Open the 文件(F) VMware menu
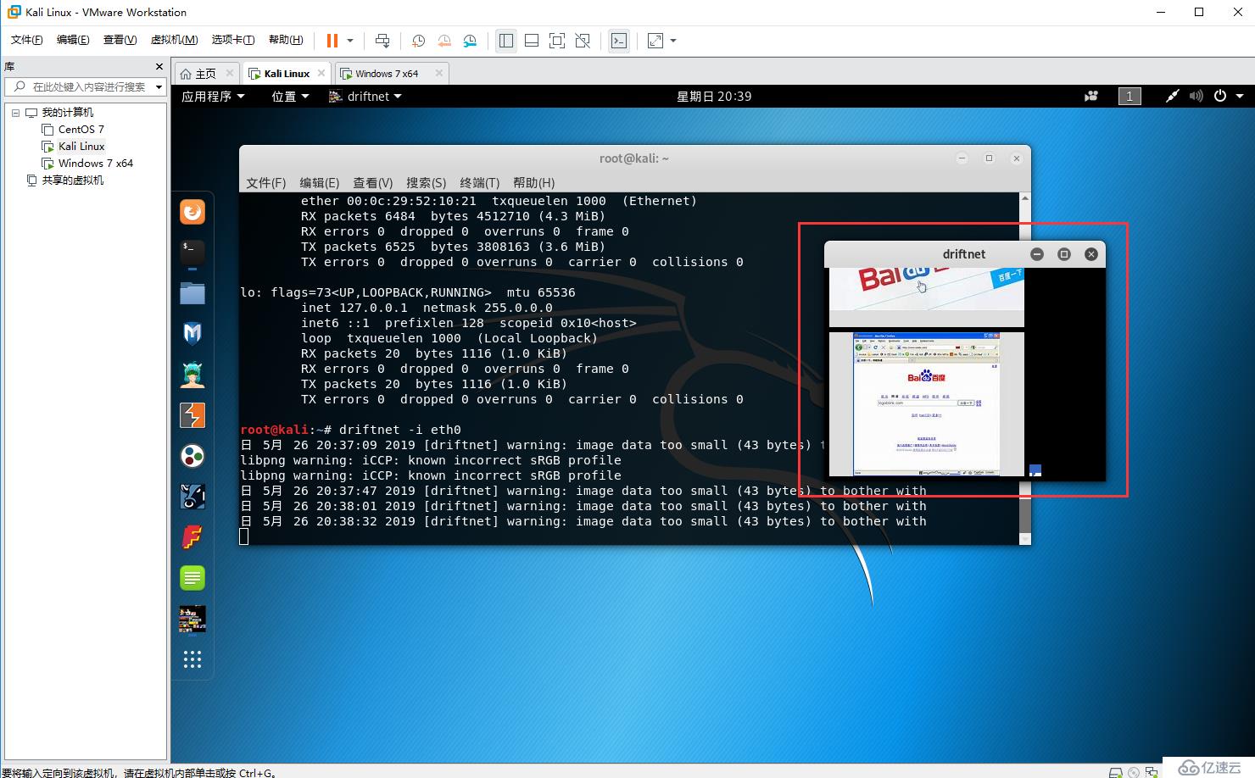The height and width of the screenshot is (778, 1255). tap(27, 40)
